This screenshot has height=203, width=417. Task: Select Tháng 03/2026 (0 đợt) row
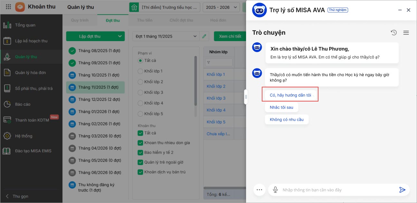point(95,136)
